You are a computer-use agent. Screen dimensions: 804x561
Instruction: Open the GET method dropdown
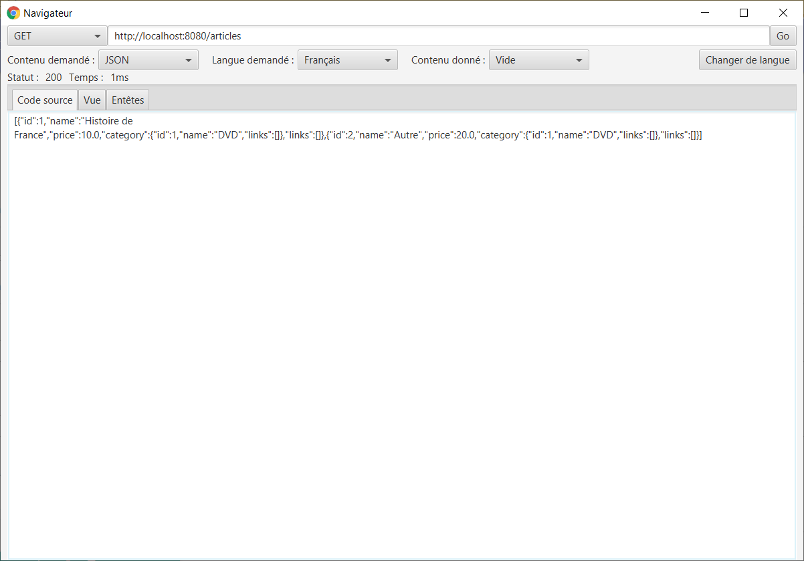point(57,36)
